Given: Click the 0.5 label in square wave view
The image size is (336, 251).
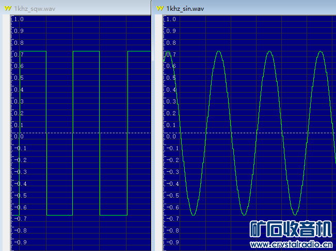Looking at the screenshot, I should tap(19, 78).
